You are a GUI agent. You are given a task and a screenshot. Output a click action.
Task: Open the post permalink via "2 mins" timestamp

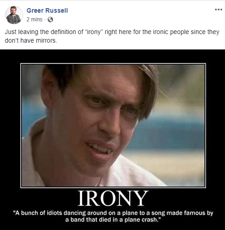click(34, 20)
